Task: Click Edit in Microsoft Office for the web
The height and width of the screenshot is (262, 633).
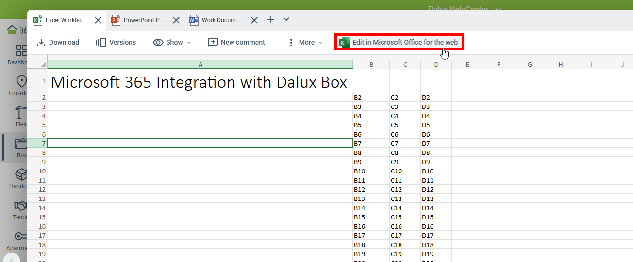Action: (399, 42)
